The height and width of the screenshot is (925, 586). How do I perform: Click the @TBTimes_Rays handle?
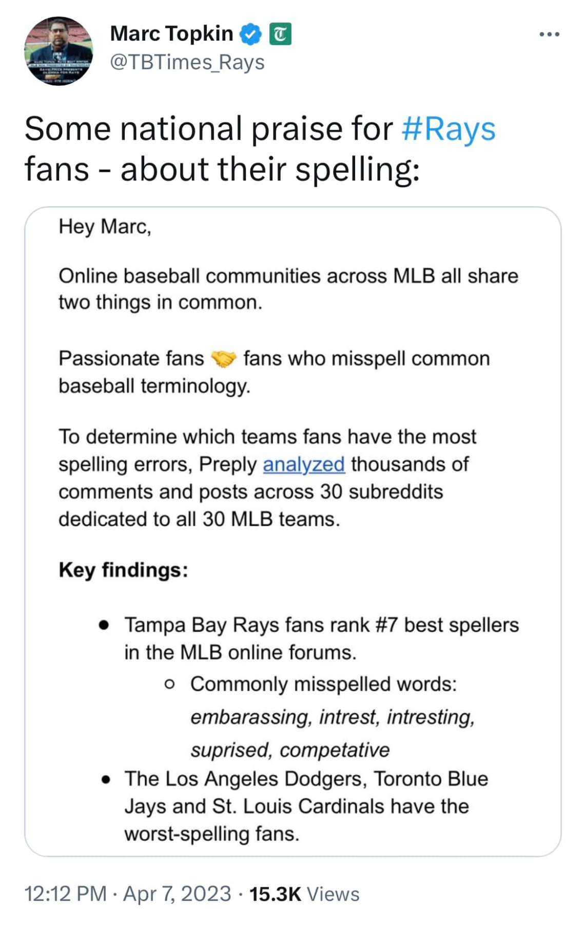click(187, 62)
